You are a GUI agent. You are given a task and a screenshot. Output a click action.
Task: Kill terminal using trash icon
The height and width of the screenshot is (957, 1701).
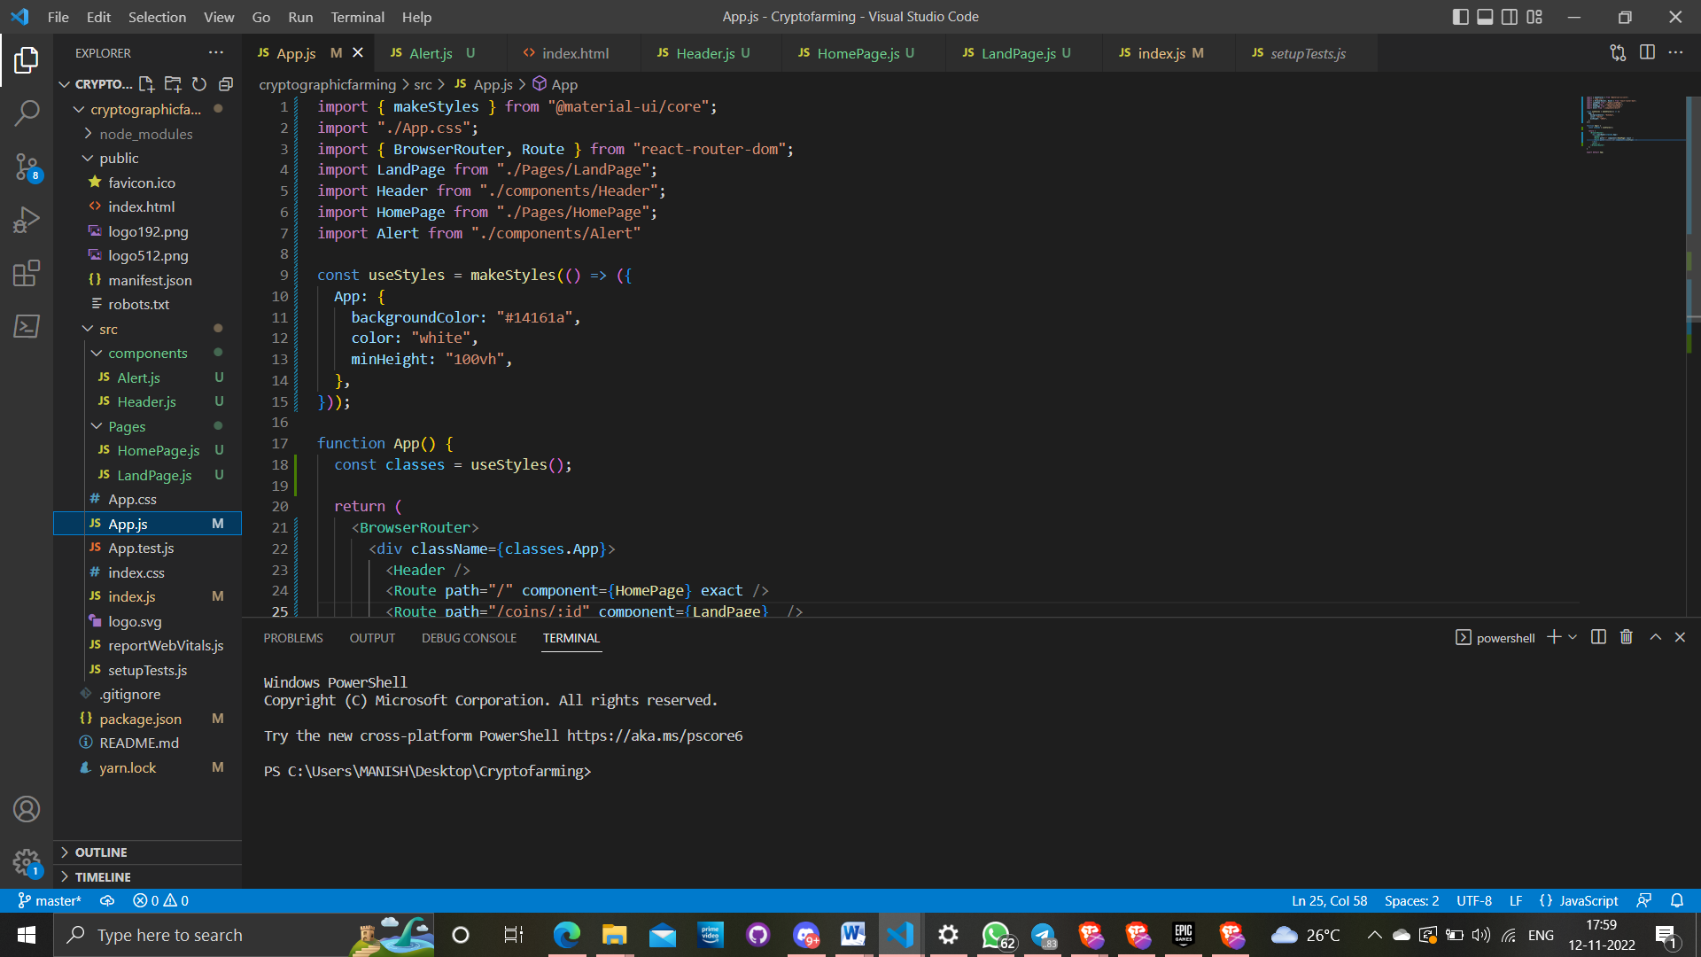tap(1626, 637)
